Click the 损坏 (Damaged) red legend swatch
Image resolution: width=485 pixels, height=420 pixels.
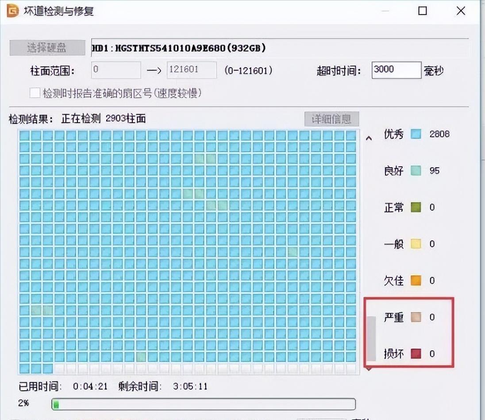point(416,354)
